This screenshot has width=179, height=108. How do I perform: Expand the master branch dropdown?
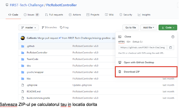click(x=28, y=28)
